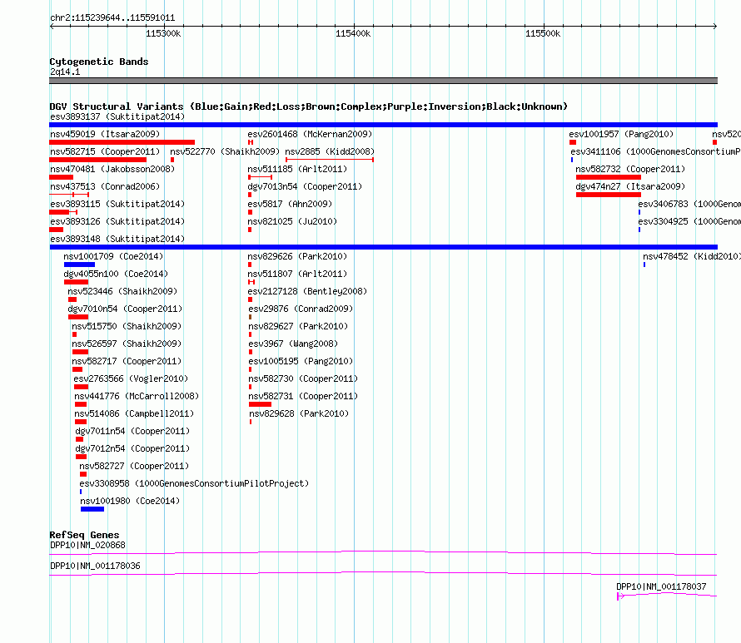
Task: Click the 115400k ruler position label
Action: pos(353,33)
